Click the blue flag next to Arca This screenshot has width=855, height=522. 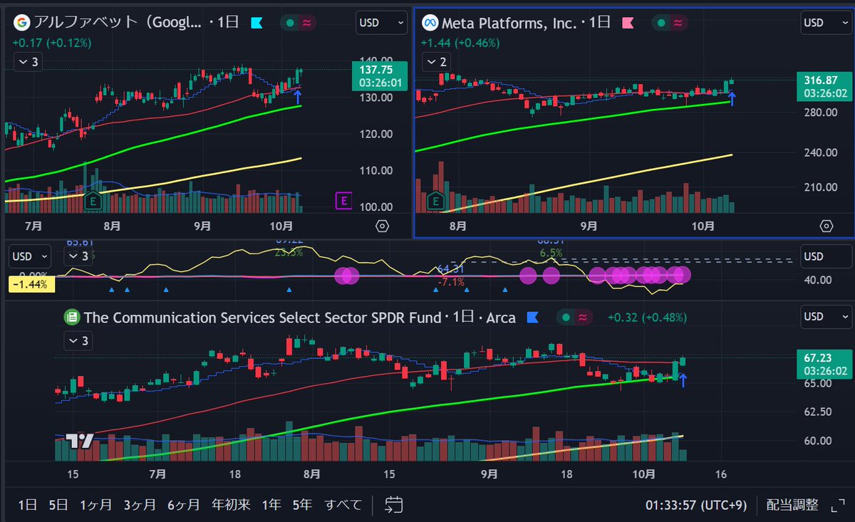coord(532,317)
